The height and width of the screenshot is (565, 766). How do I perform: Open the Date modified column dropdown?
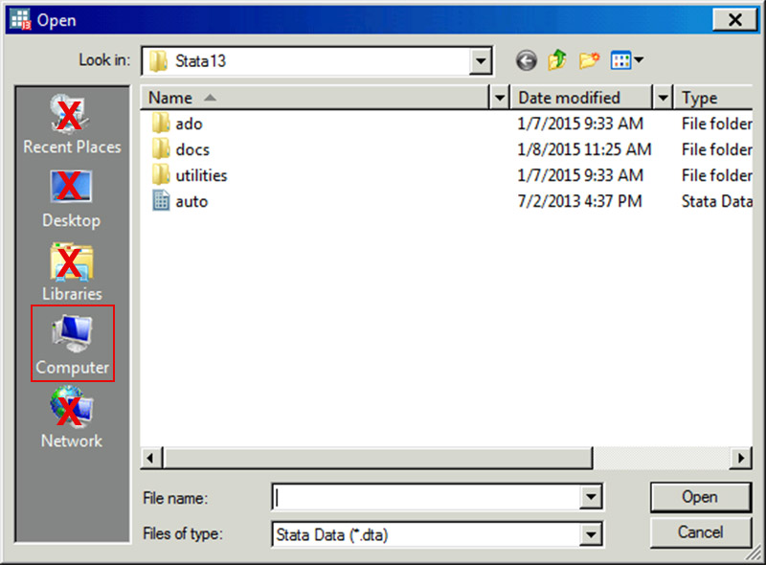(x=663, y=98)
